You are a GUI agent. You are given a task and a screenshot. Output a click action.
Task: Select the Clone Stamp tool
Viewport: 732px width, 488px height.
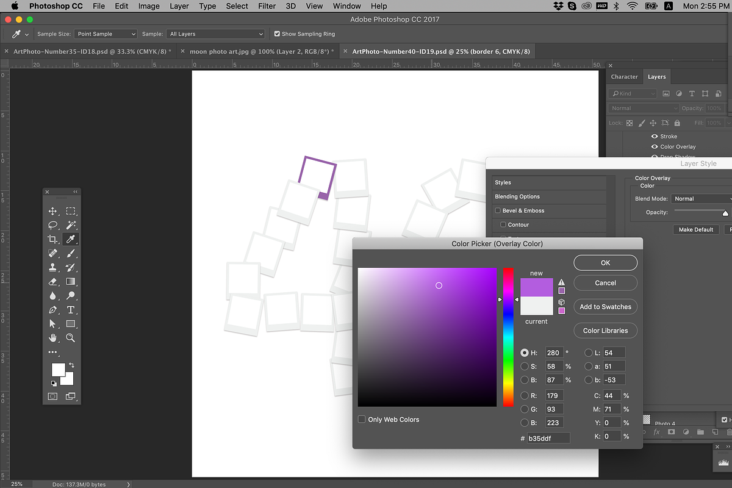[x=53, y=267]
